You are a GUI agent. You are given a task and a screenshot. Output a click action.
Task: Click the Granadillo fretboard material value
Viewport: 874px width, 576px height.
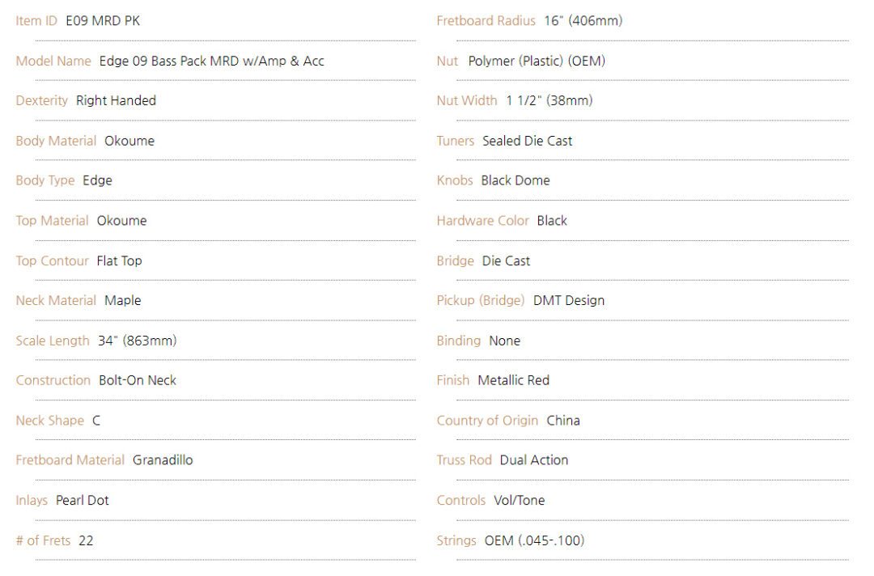[163, 460]
